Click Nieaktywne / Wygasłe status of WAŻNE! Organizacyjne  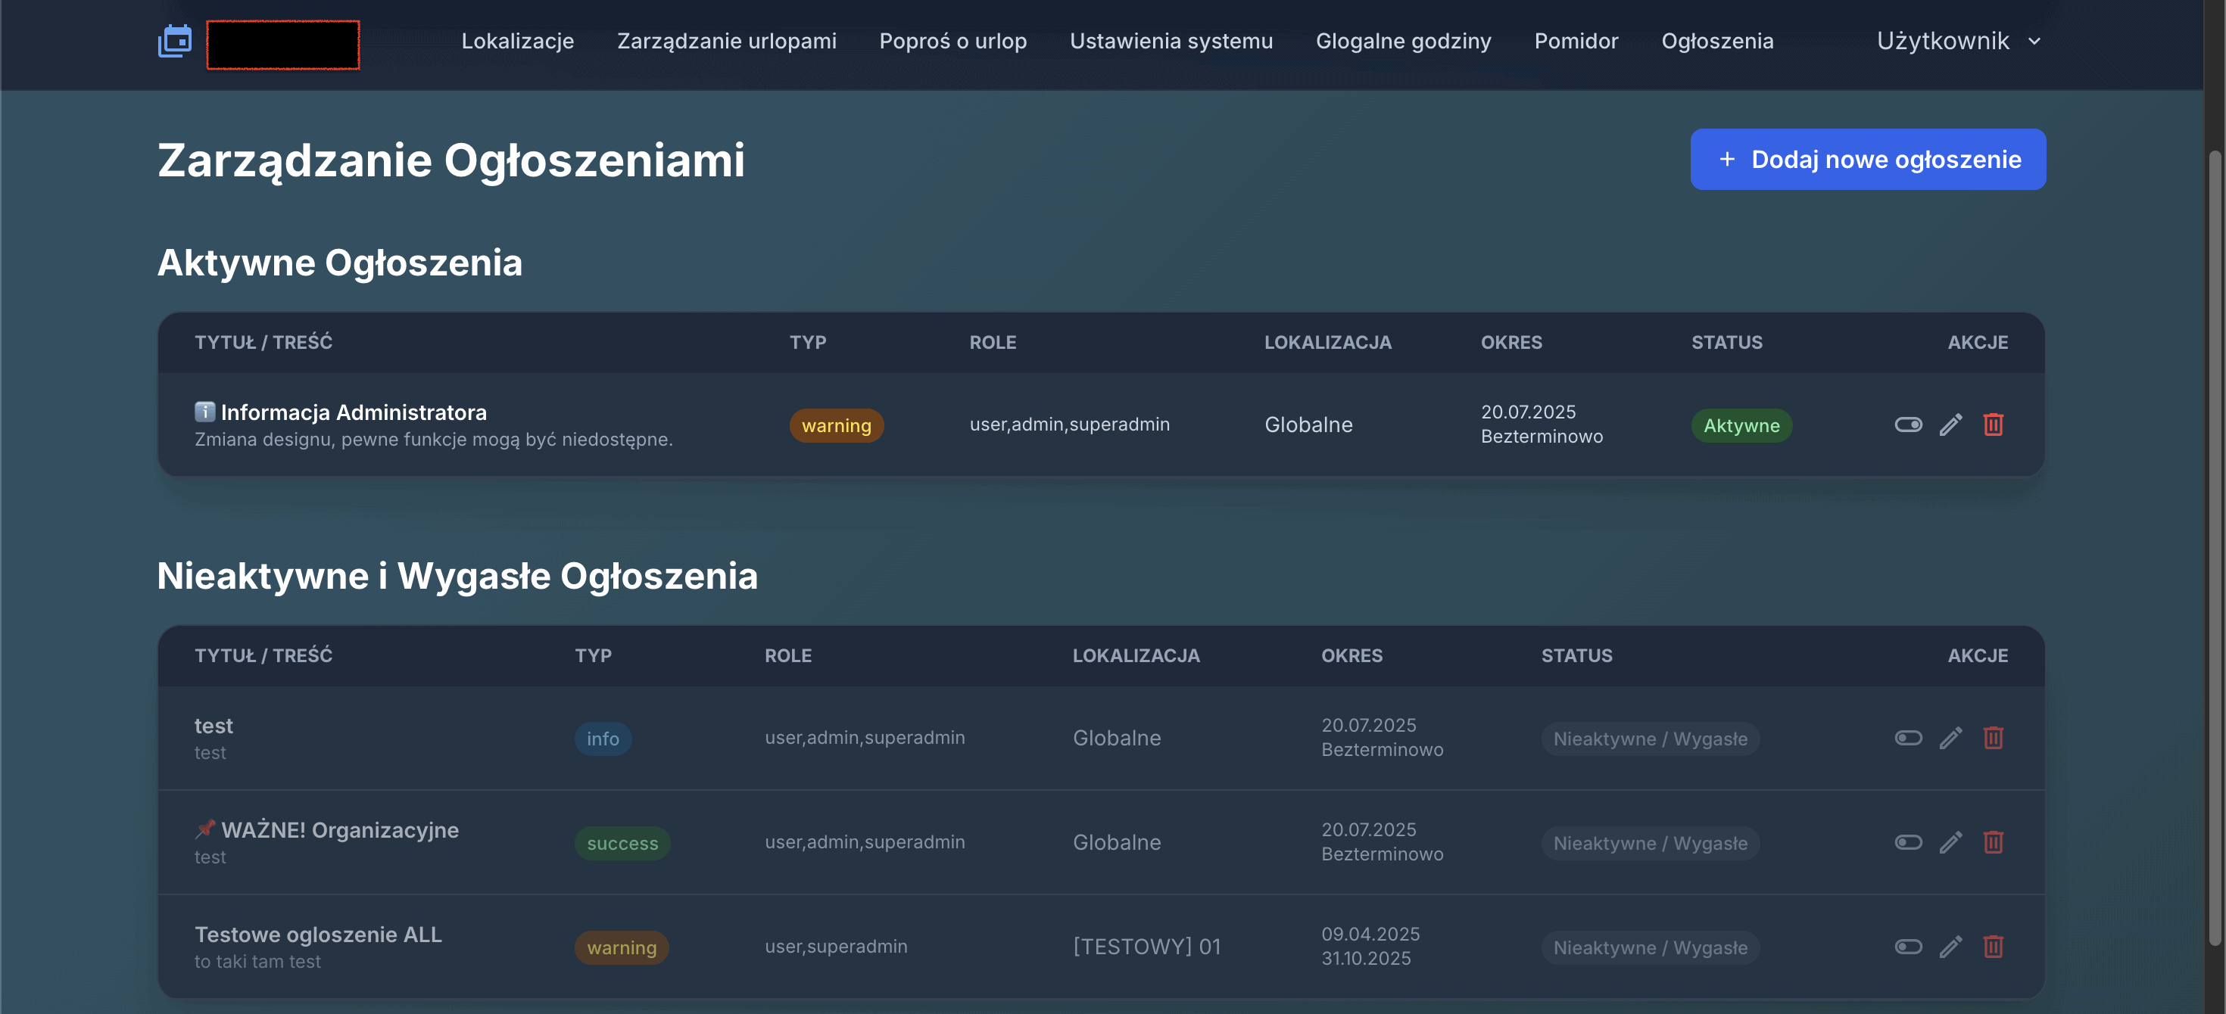[x=1650, y=843]
